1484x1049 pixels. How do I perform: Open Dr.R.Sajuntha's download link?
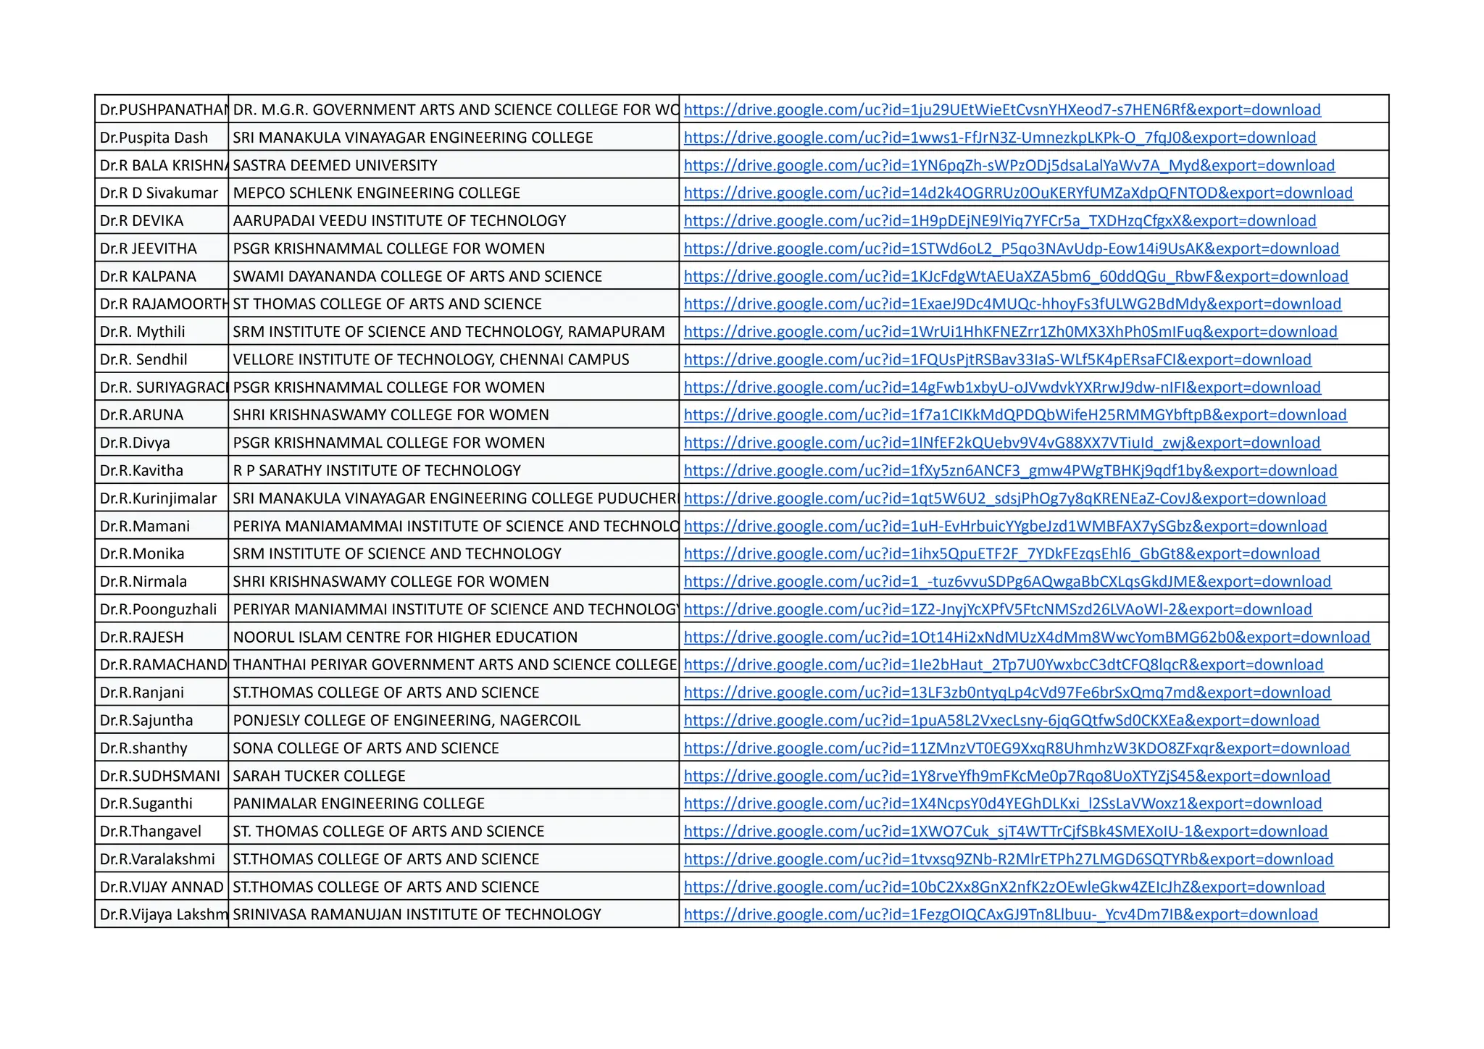(1001, 721)
